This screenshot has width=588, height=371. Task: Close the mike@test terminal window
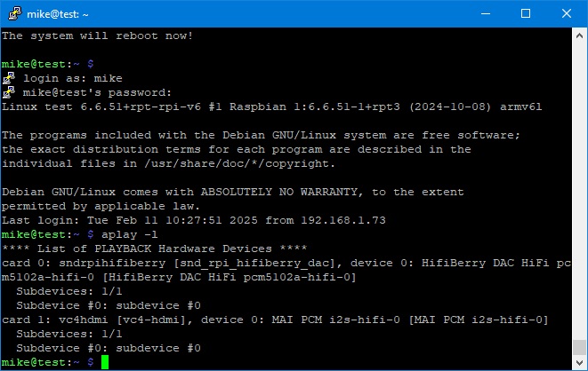coord(567,14)
